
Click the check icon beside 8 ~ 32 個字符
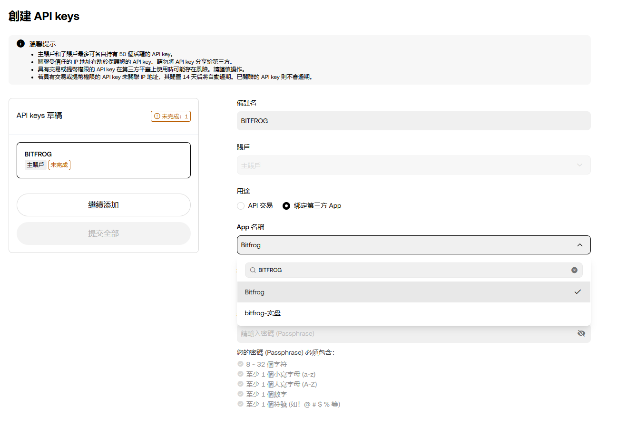click(x=240, y=364)
